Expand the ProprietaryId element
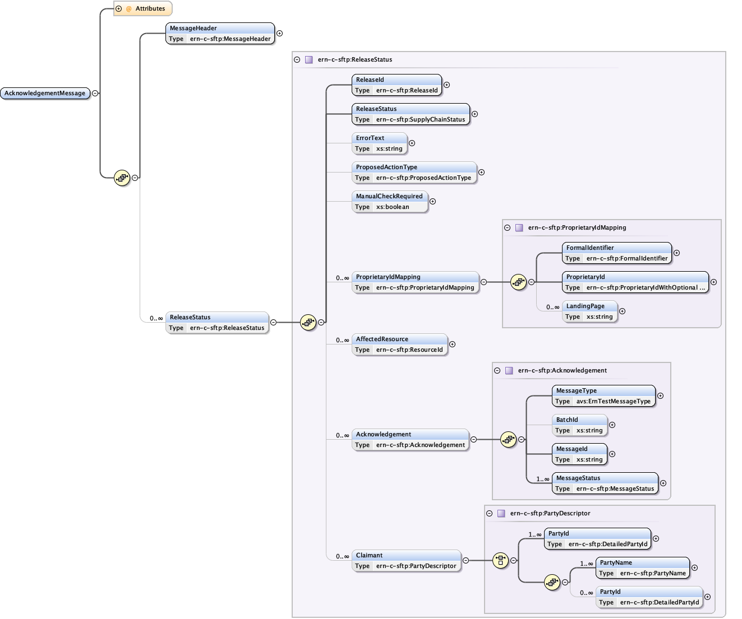Image resolution: width=742 pixels, height=619 pixels. (713, 282)
